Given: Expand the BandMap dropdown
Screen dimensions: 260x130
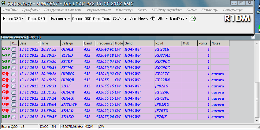Looking at the screenshot, I should pos(187,18).
